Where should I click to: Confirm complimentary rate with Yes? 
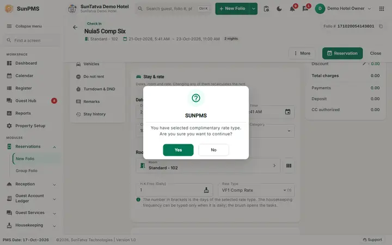(x=178, y=150)
